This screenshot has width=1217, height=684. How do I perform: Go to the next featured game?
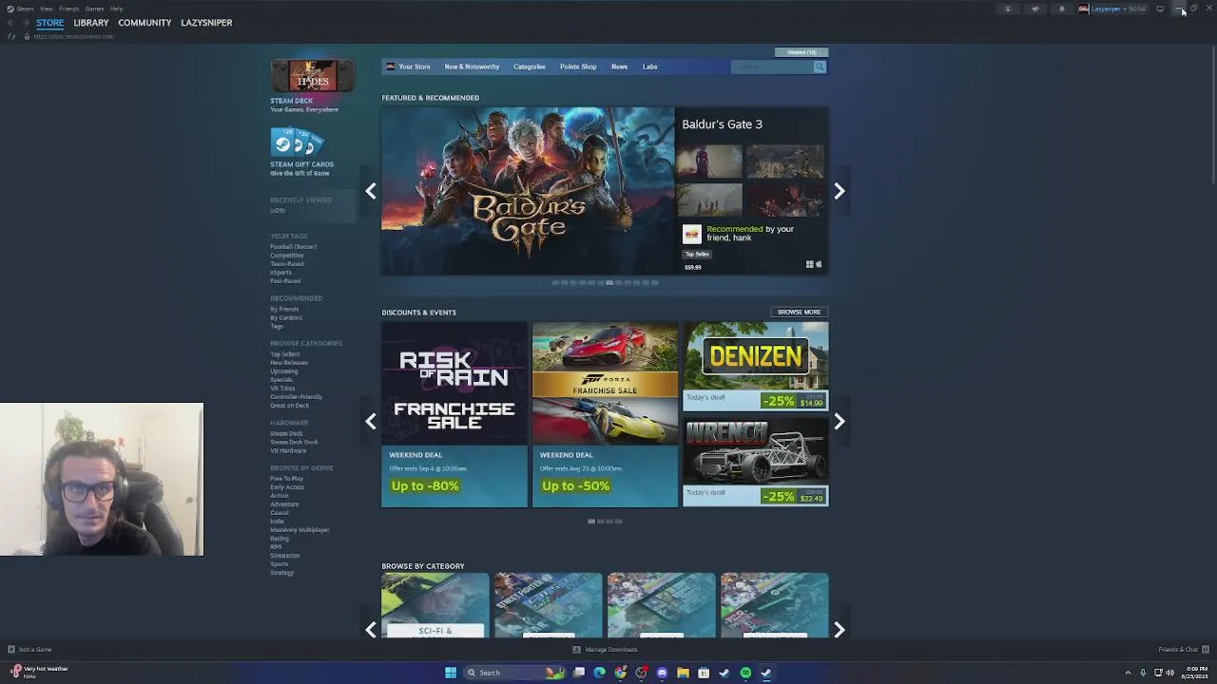pyautogui.click(x=839, y=191)
